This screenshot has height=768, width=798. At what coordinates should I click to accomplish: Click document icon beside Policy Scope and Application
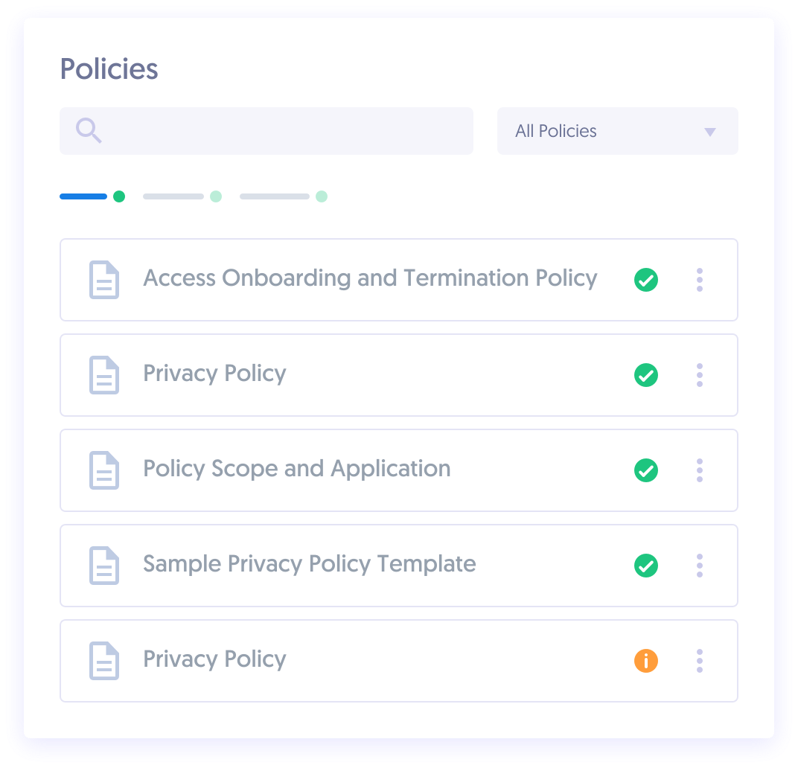(x=104, y=470)
